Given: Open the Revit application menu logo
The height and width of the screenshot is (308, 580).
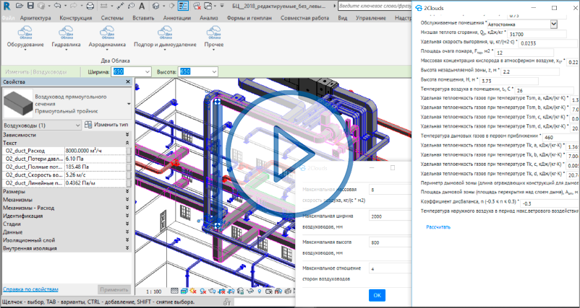Looking at the screenshot, I should pos(7,6).
